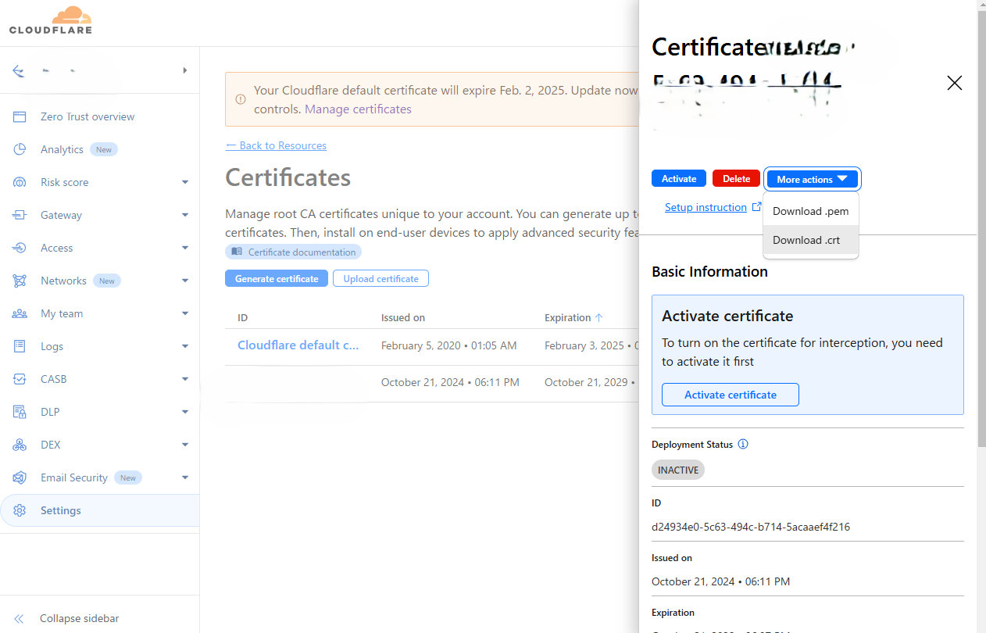Viewport: 986px width, 633px height.
Task: Click the blue Activate button
Action: 679,178
